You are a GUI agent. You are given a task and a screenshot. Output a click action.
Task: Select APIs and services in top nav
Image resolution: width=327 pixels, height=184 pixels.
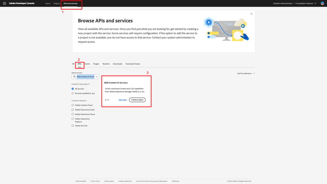point(71,3)
